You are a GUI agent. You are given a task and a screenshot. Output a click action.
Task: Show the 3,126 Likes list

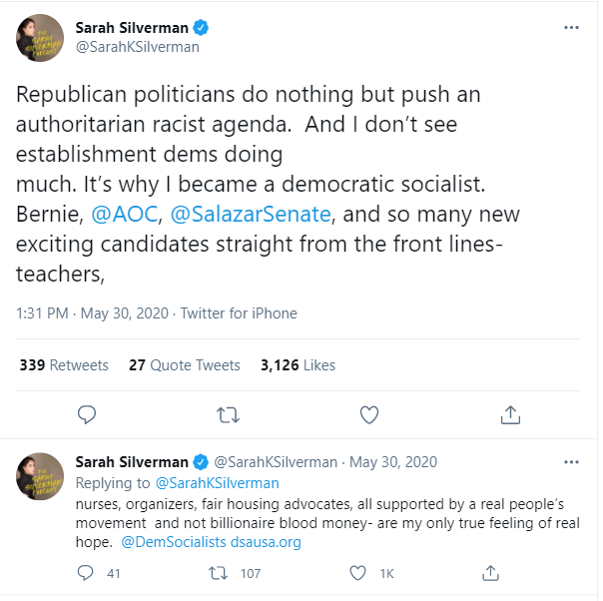pyautogui.click(x=298, y=365)
